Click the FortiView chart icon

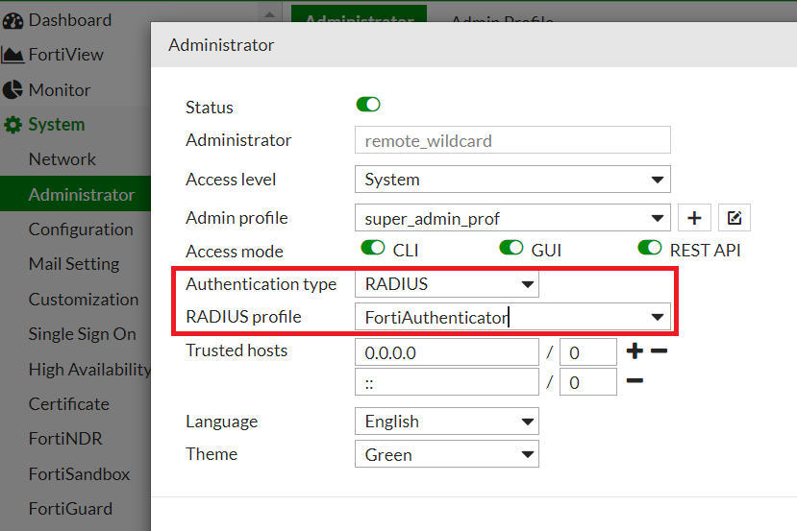click(12, 55)
